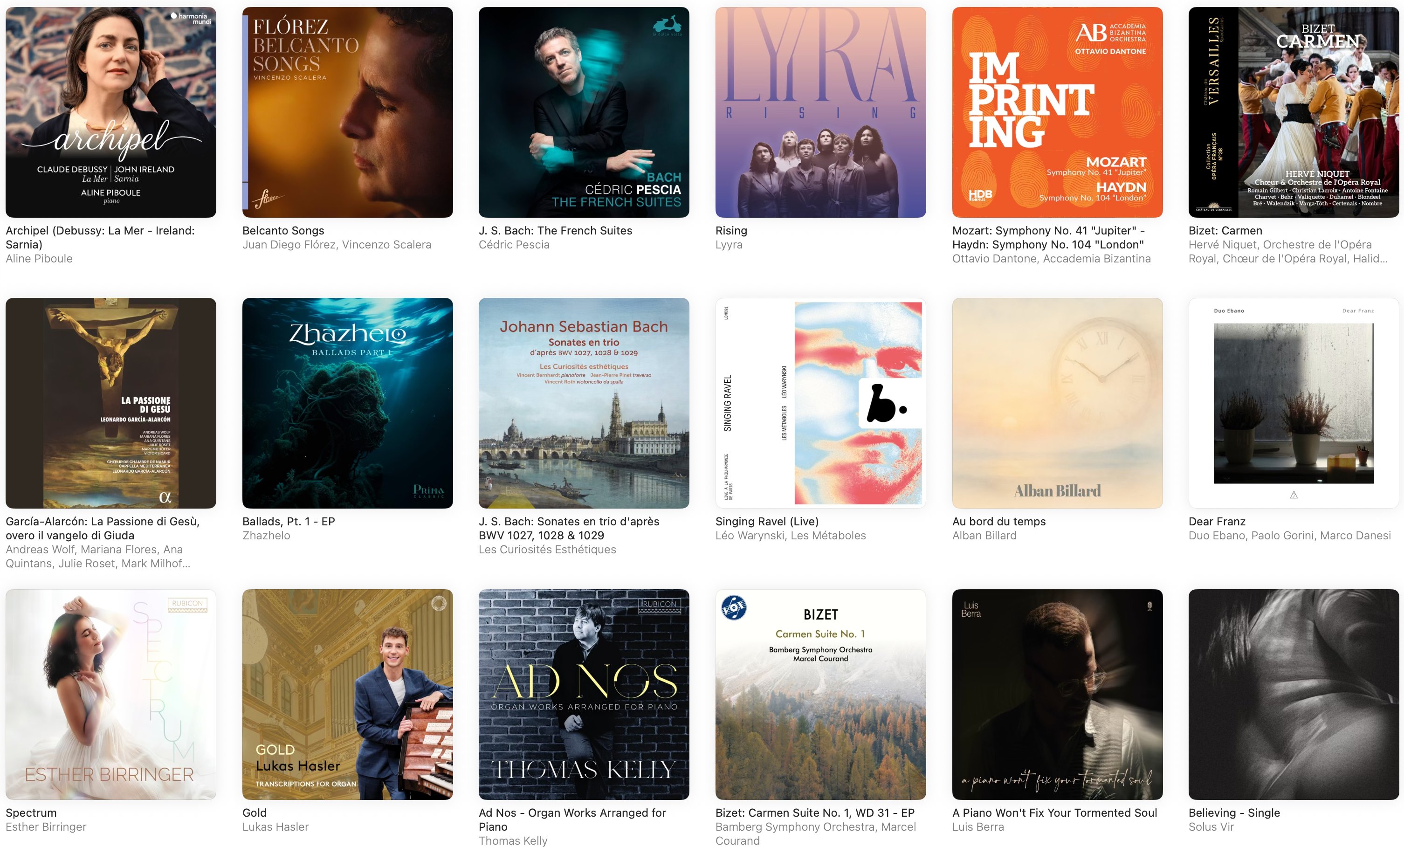1404x854 pixels.
Task: Open the Singing Ravel album artwork
Action: coord(820,403)
